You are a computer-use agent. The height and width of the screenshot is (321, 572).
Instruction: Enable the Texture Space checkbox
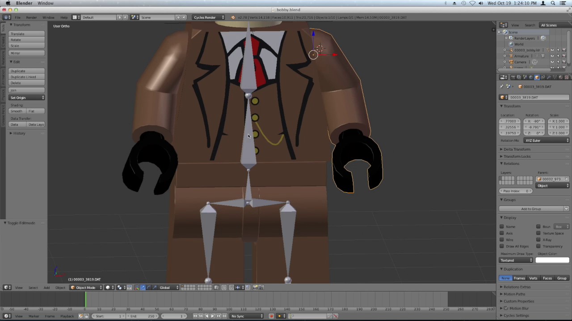point(538,233)
